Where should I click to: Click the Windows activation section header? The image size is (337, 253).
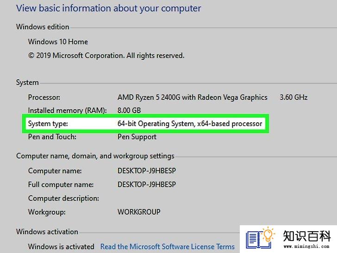47,232
